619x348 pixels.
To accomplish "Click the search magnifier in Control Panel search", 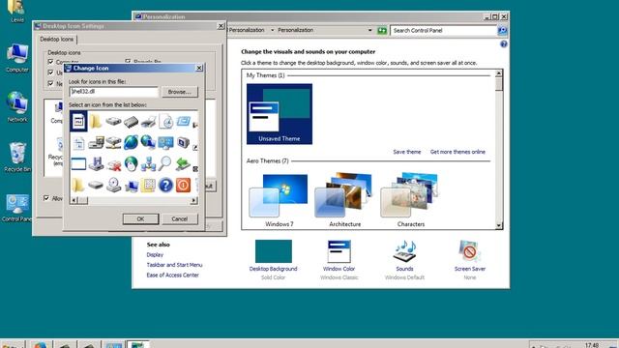I will 503,30.
